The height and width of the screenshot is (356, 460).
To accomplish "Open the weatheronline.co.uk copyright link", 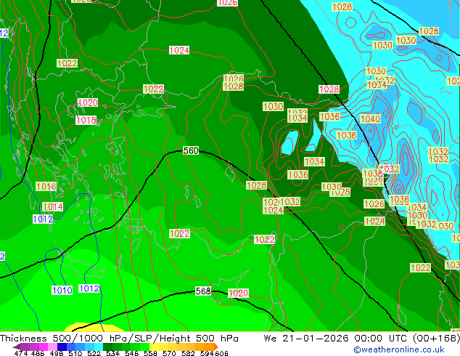I will tap(398, 349).
